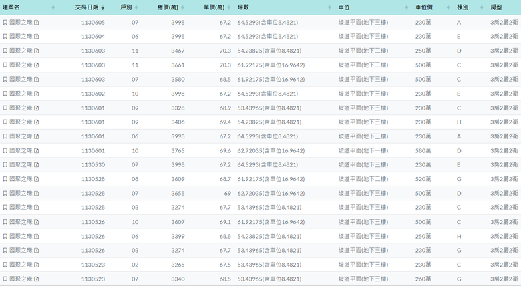The width and height of the screenshot is (521, 286).
Task: Select 戶別 cell 08
Action: 135,179
